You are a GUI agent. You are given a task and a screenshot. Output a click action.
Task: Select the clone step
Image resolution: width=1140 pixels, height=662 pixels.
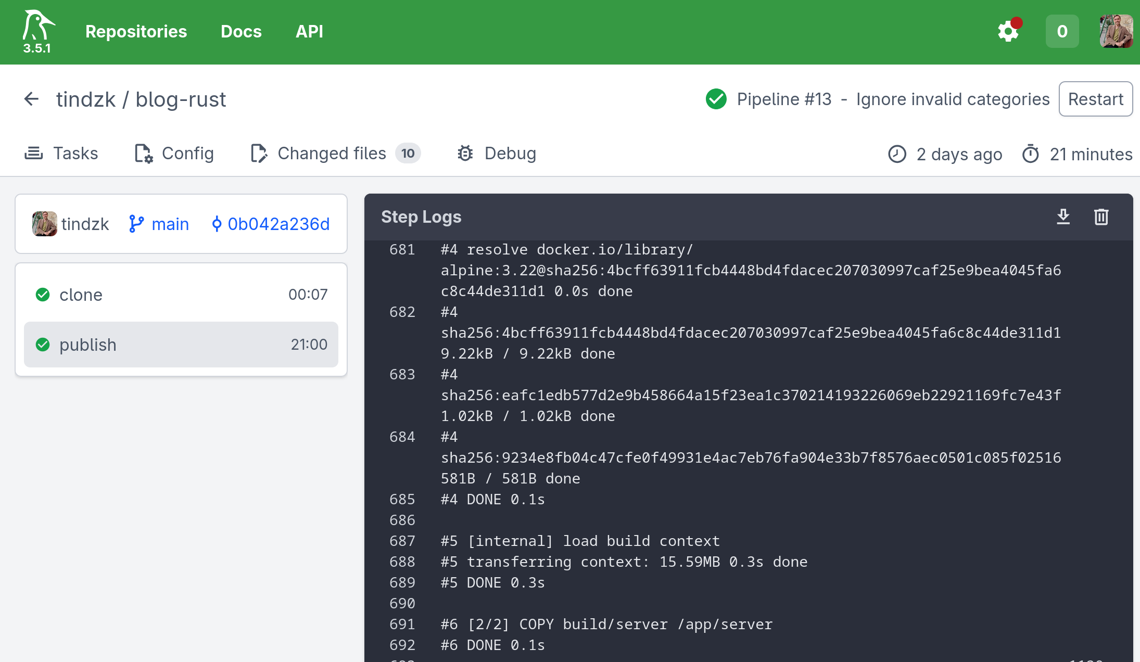[181, 295]
